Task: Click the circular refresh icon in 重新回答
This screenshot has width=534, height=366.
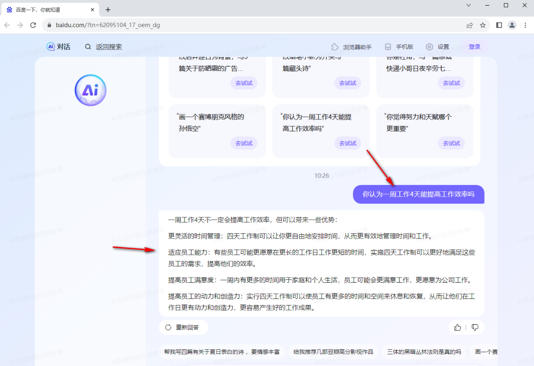Action: (168, 327)
